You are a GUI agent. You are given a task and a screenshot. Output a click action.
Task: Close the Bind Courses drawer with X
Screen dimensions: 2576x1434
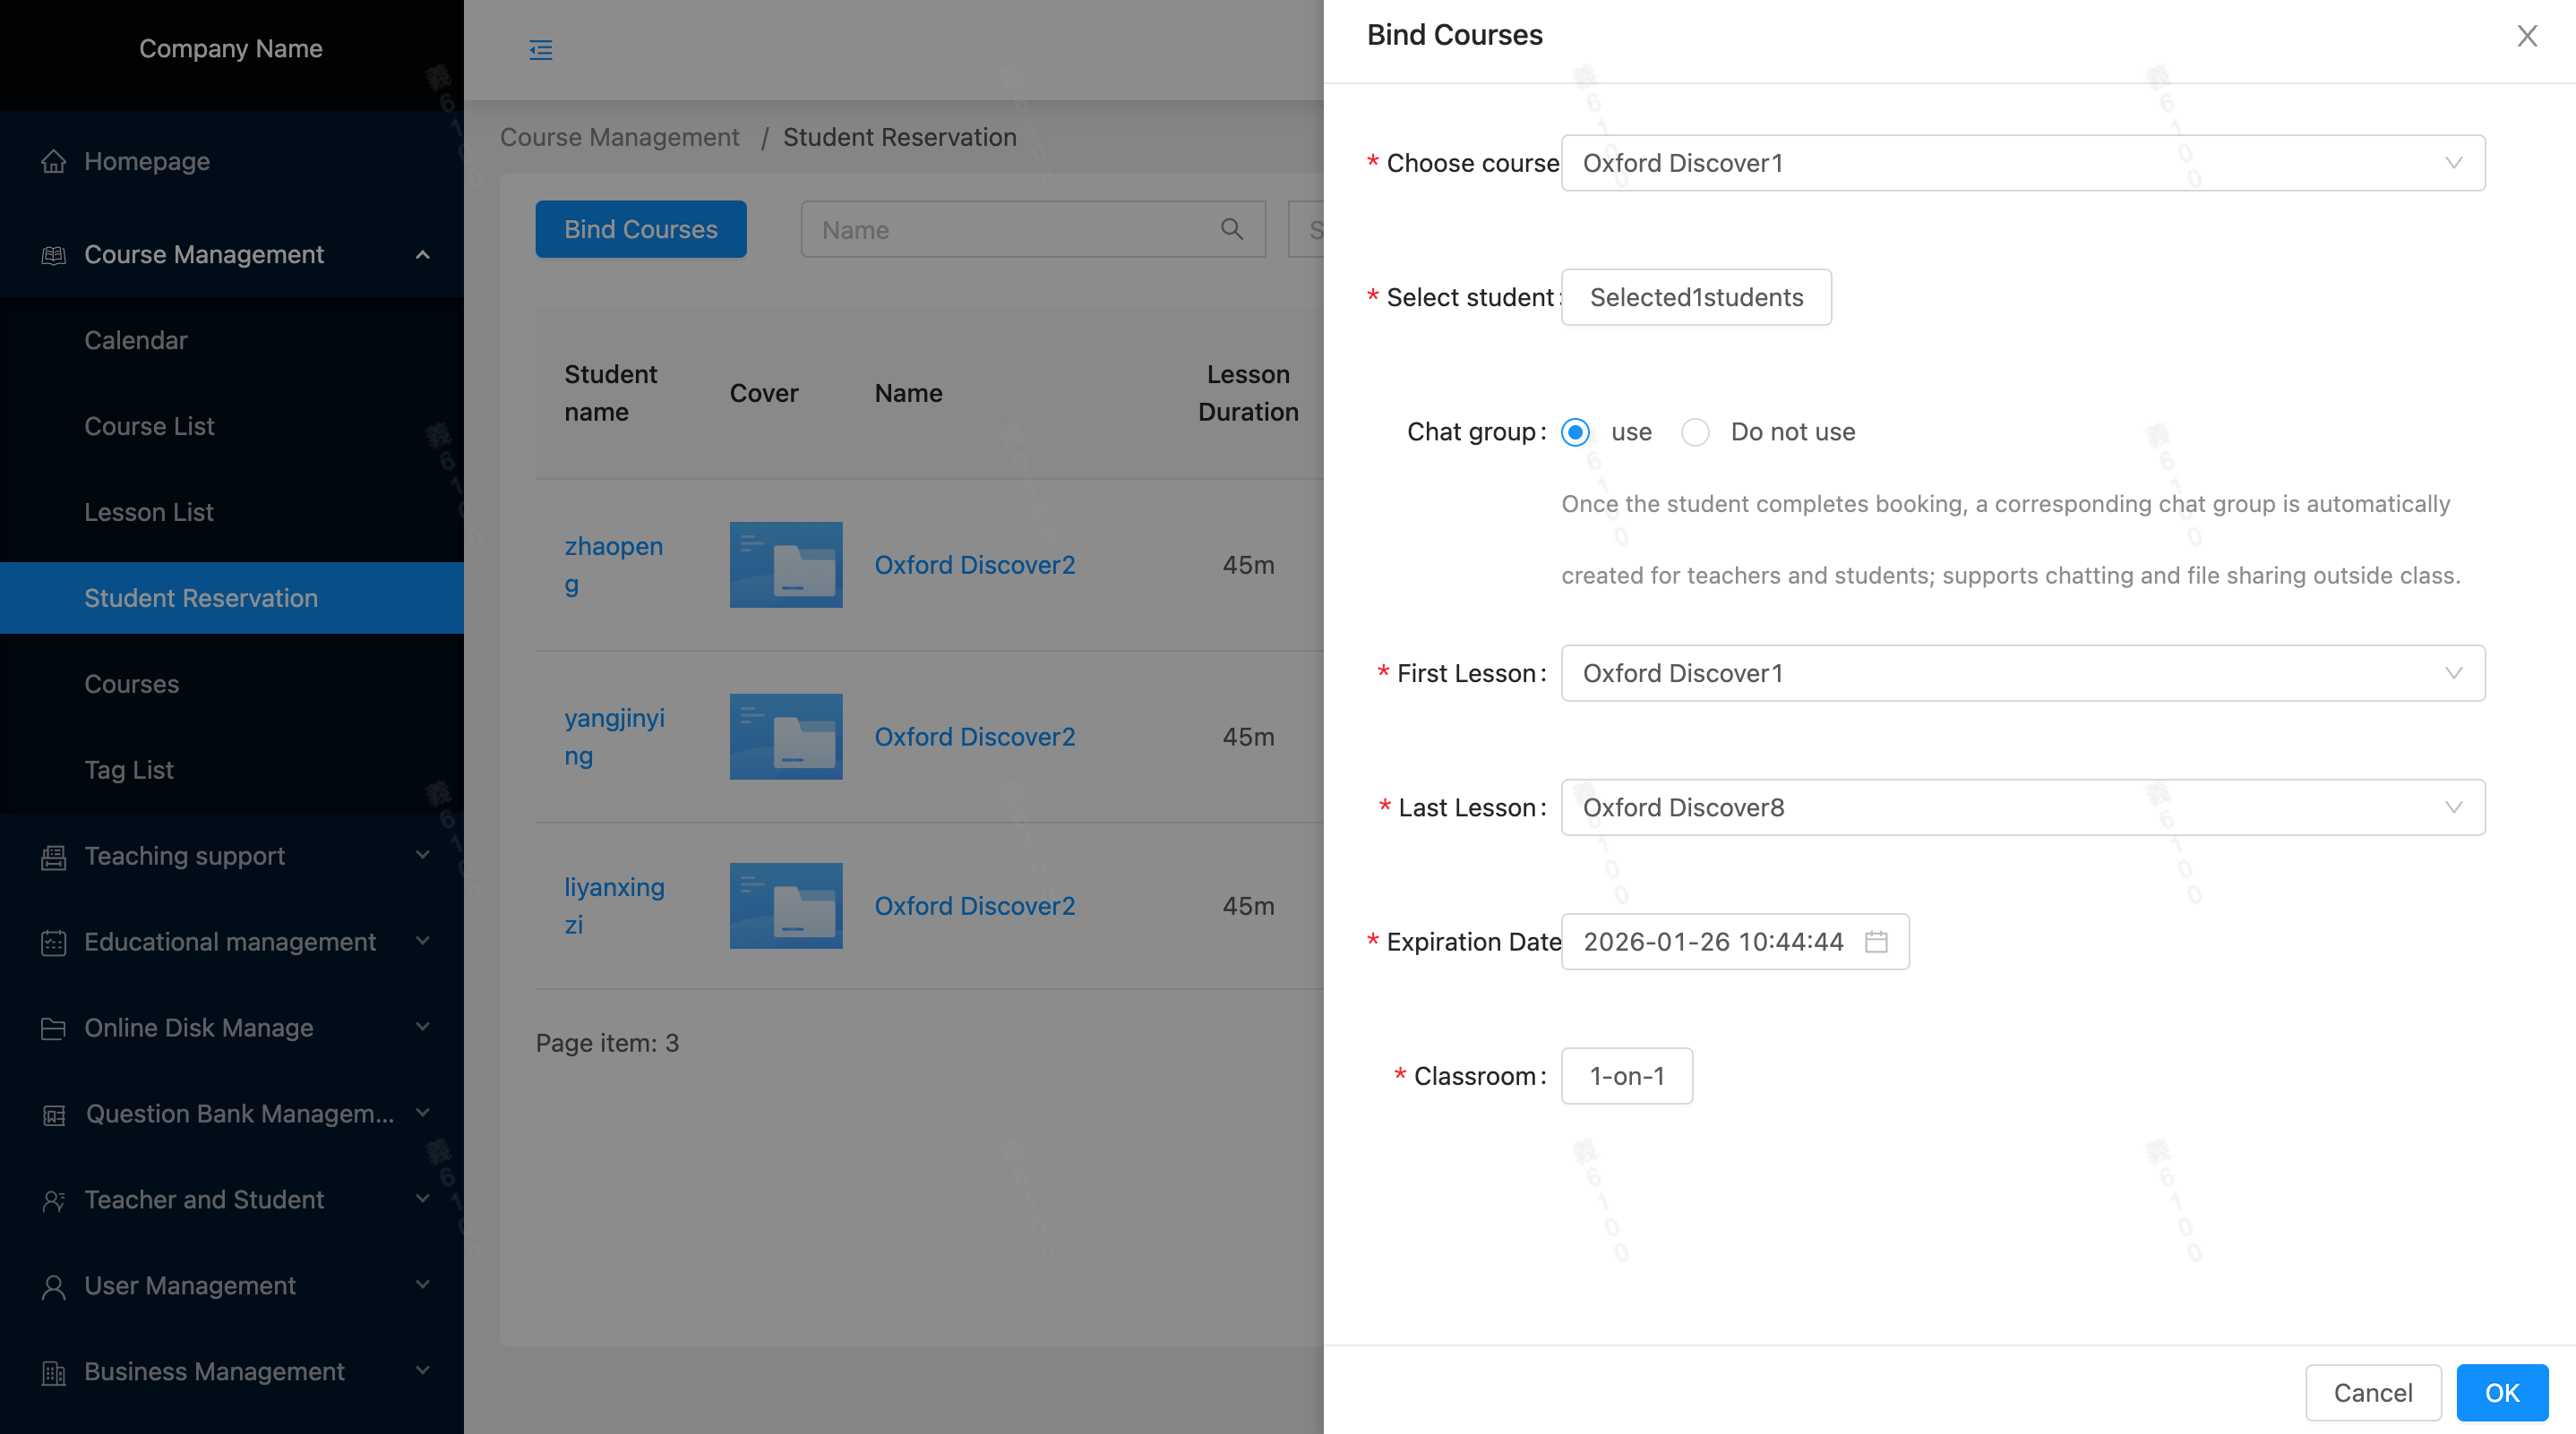pyautogui.click(x=2527, y=36)
